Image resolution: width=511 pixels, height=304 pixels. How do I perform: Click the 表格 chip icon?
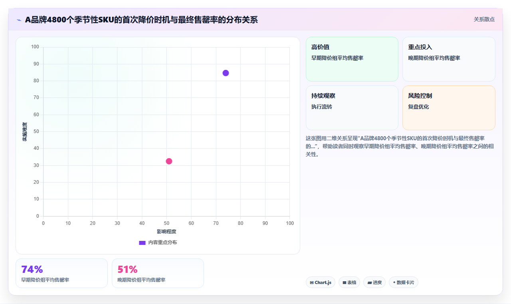click(345, 282)
